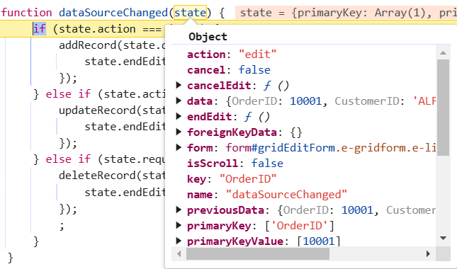Click the vertical scrollbar up arrow
Image resolution: width=457 pixels, height=269 pixels.
[443, 52]
